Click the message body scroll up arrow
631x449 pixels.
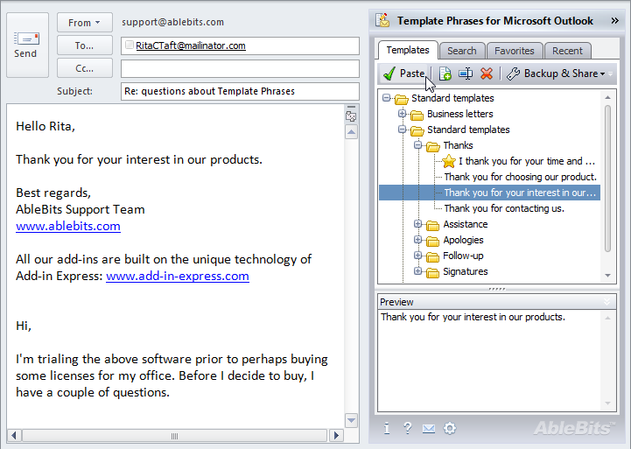coord(351,132)
